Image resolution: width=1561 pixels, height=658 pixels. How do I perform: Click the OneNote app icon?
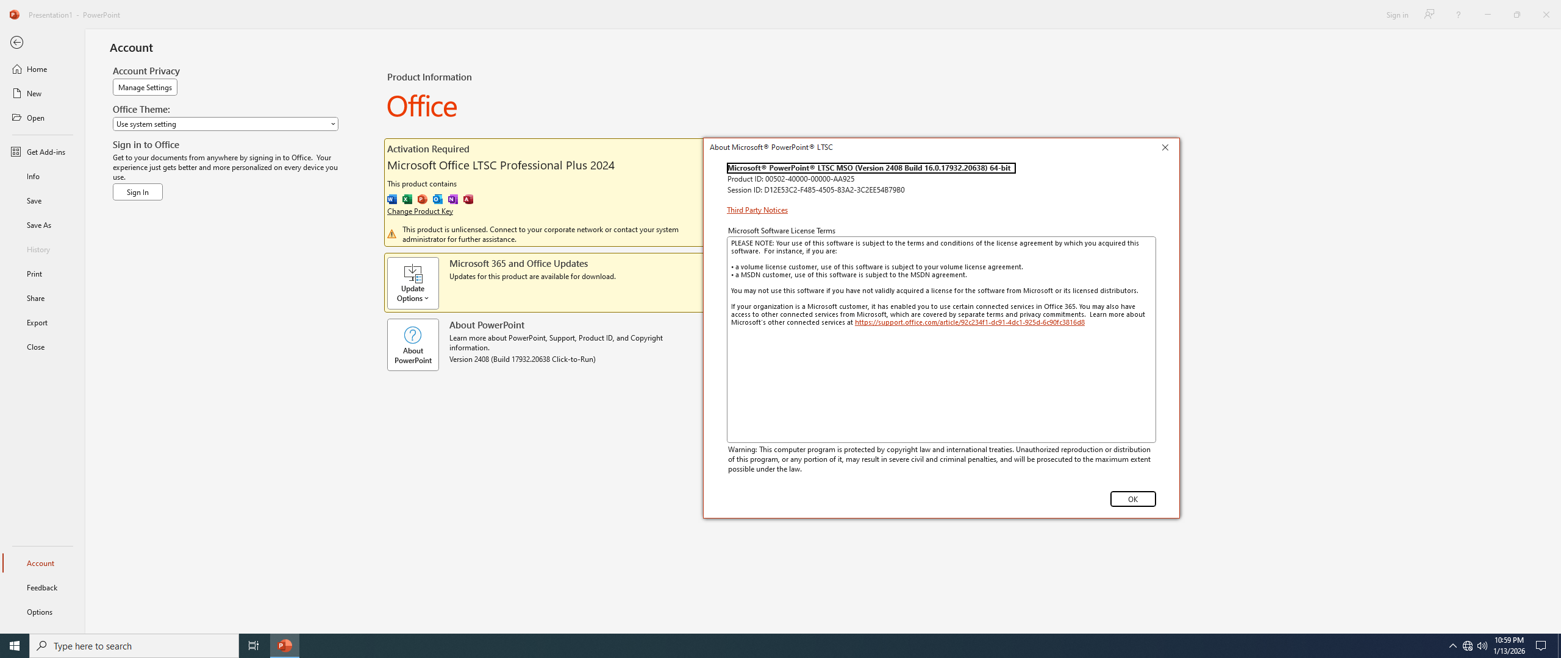[x=453, y=199]
